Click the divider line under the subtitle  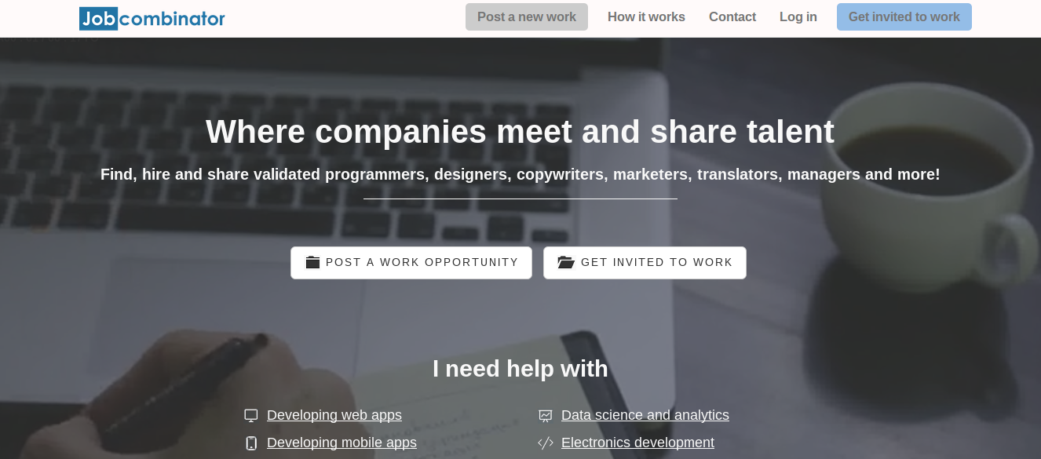520,199
